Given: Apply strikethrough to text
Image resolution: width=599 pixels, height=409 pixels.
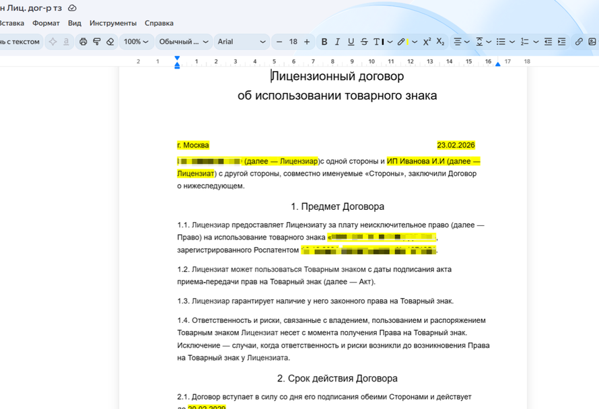Looking at the screenshot, I should tap(364, 41).
